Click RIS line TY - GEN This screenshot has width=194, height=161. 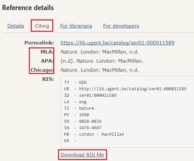click(x=75, y=82)
